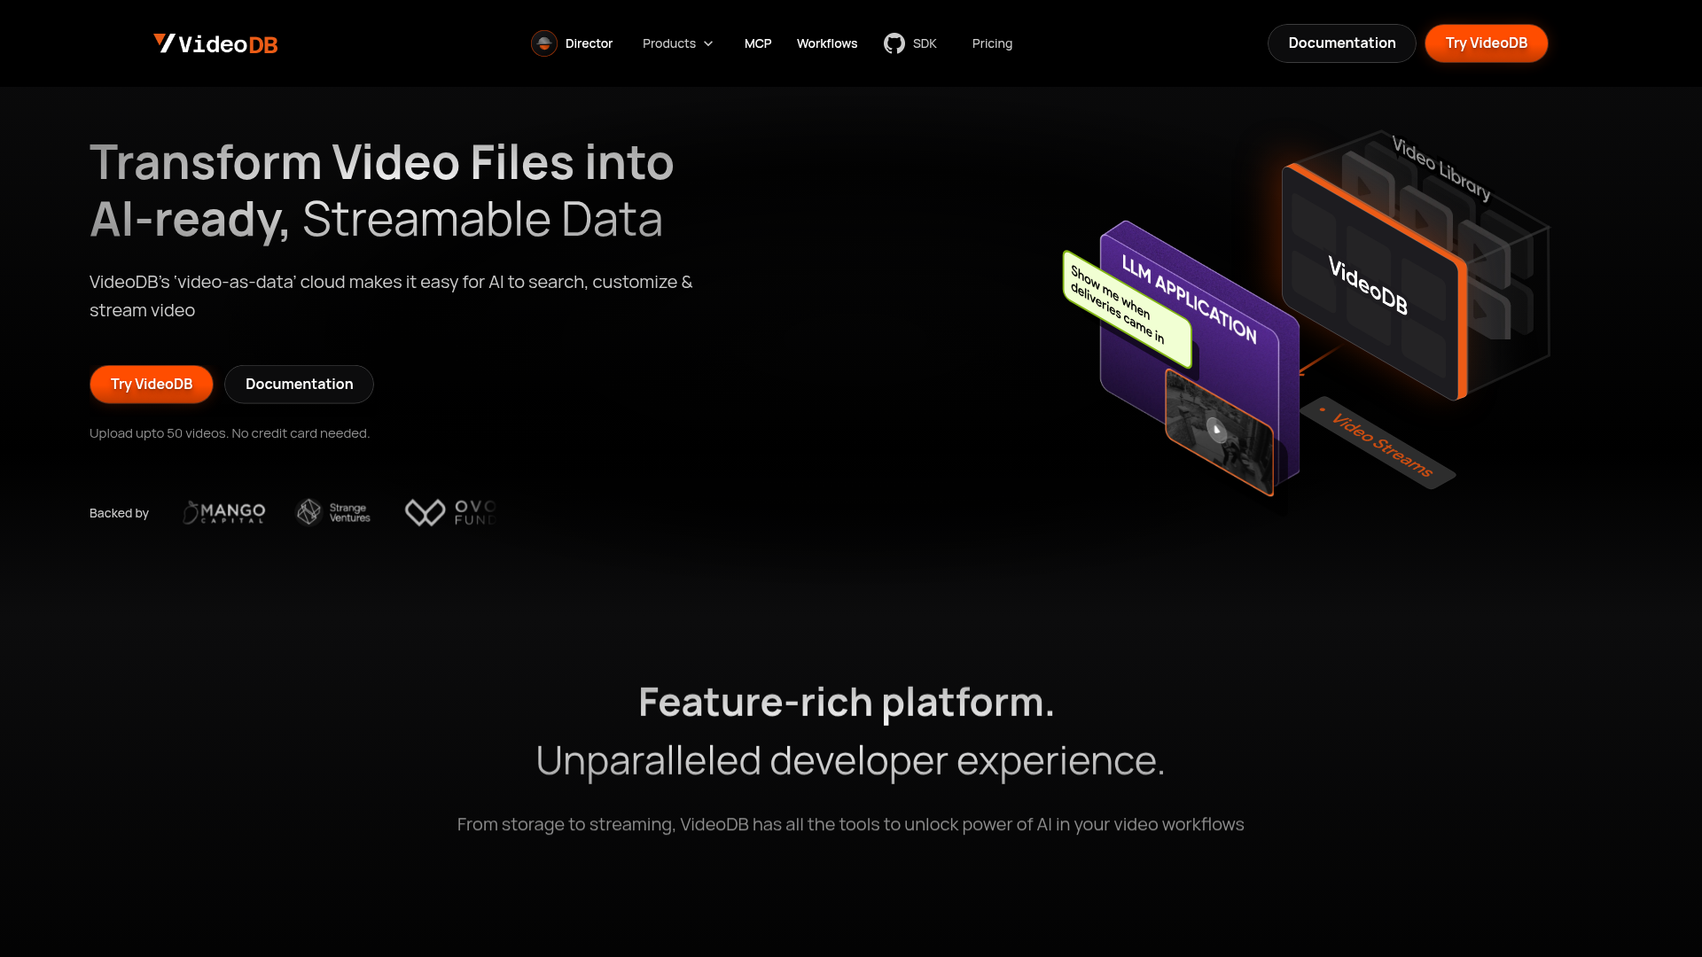This screenshot has height=957, width=1702.
Task: Click the orange Try VideoDB navbar button
Action: [x=1486, y=43]
